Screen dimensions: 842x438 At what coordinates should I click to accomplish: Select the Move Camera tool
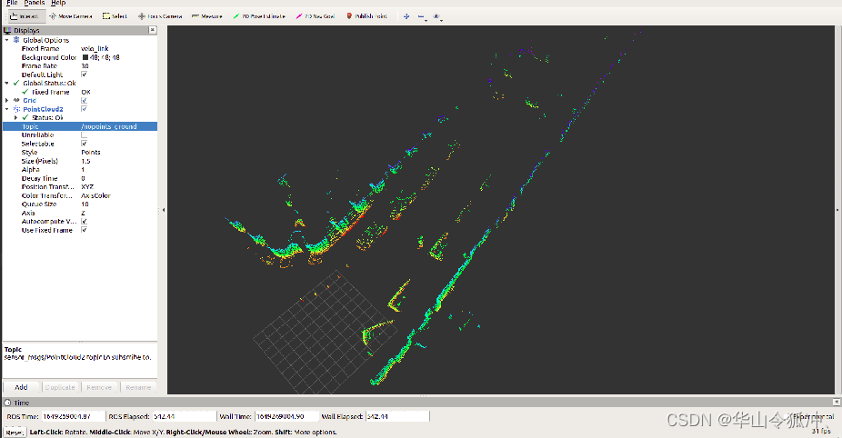tap(70, 16)
